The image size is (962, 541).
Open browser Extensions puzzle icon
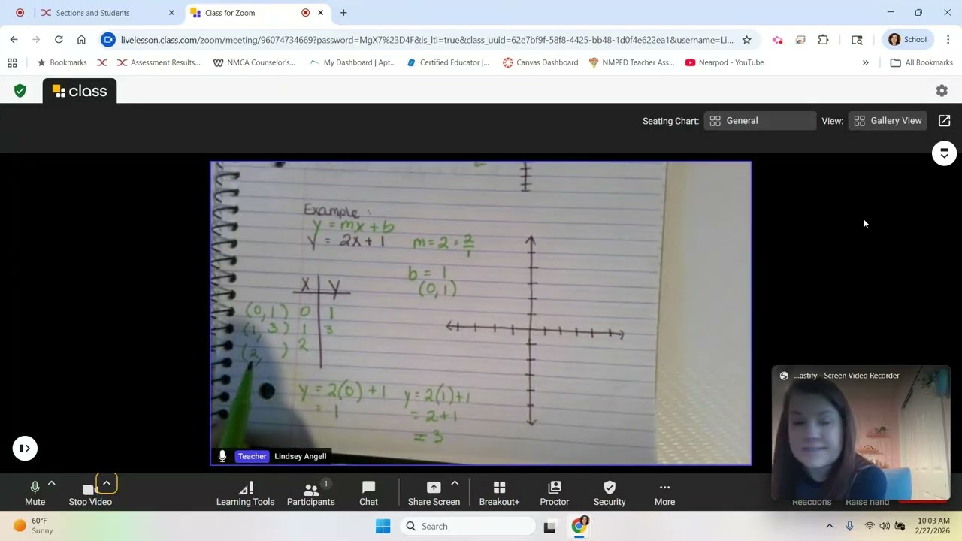click(824, 40)
